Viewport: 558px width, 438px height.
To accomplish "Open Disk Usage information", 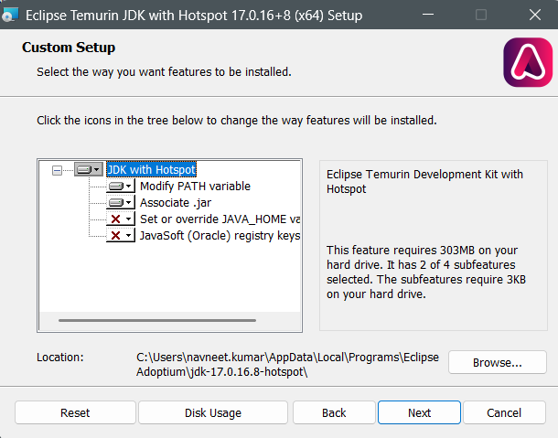I will pyautogui.click(x=213, y=412).
